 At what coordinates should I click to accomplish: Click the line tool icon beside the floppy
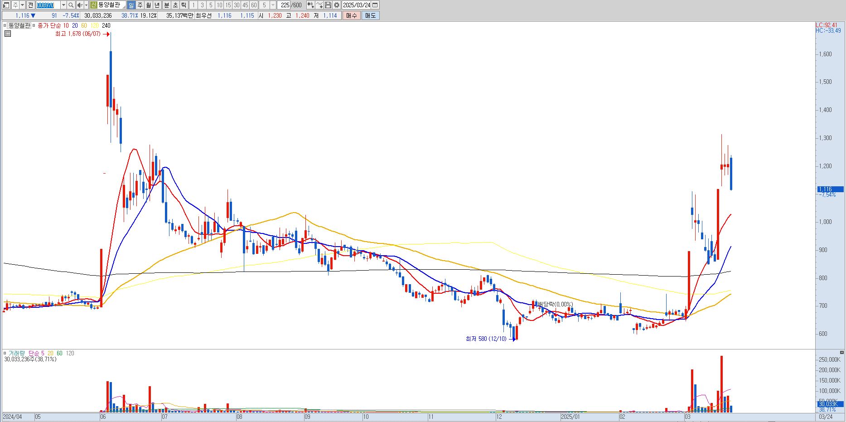point(319,5)
